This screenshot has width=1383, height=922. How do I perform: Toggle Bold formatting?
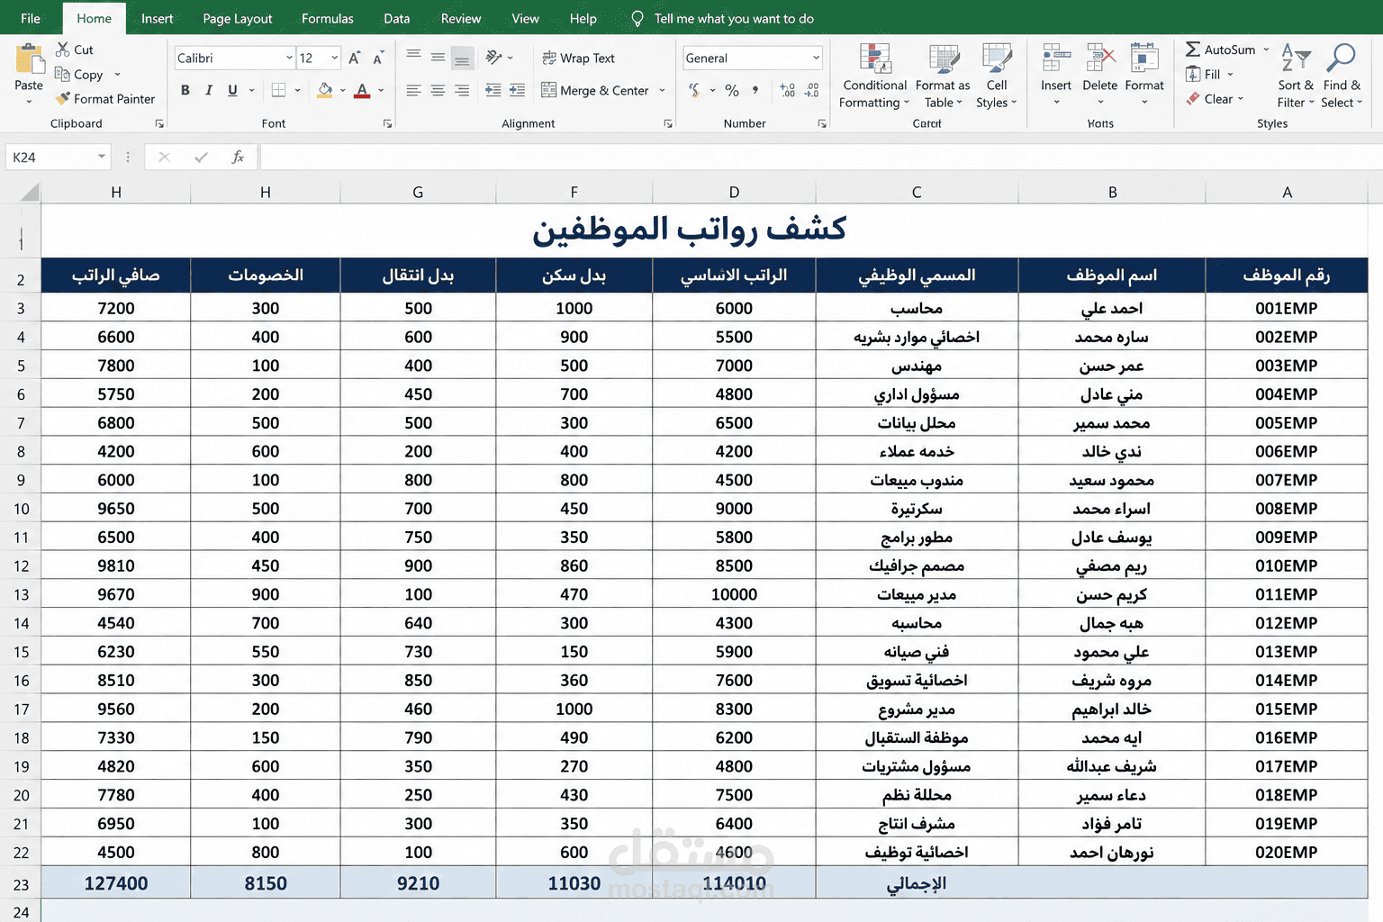tap(185, 90)
